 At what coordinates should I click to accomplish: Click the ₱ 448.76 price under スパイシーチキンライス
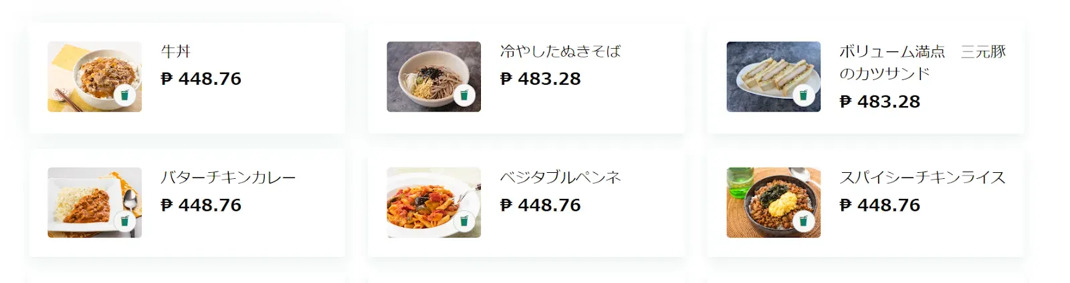pos(880,205)
